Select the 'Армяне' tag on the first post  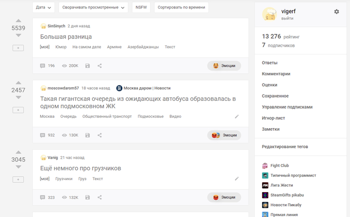114,47
